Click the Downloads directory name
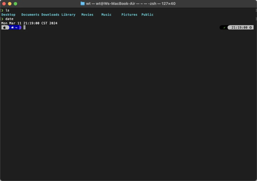 pyautogui.click(x=50, y=15)
